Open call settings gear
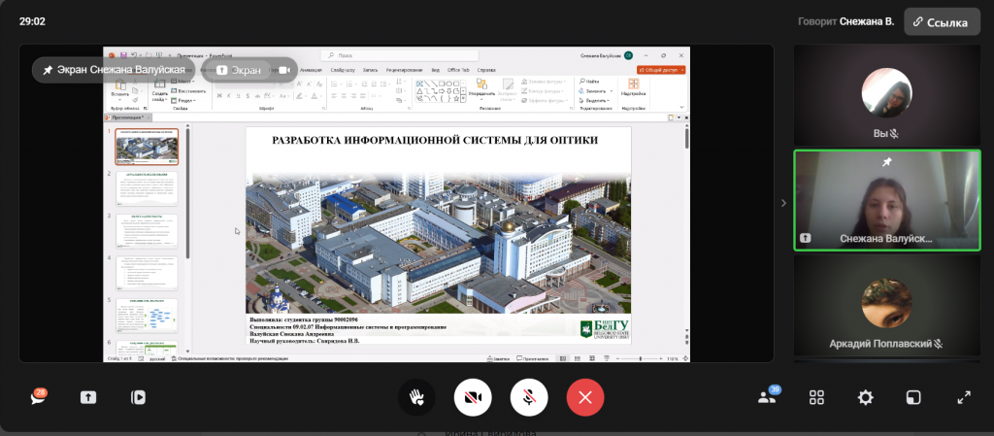 (865, 397)
